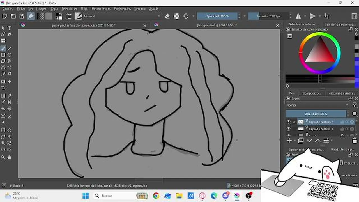This screenshot has width=359, height=202.
Task: Select the shape selection arrow tool
Action: (x=3, y=28)
